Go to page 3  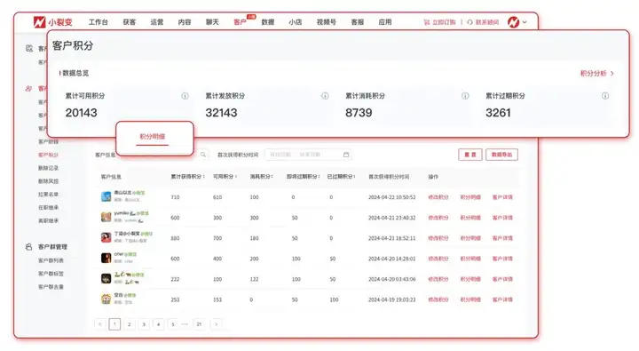pyautogui.click(x=144, y=324)
